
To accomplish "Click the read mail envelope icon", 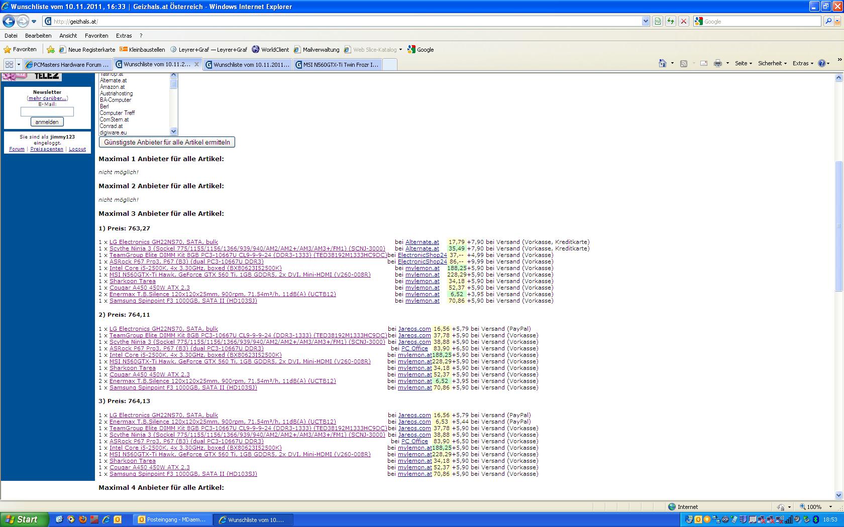I will [x=704, y=63].
